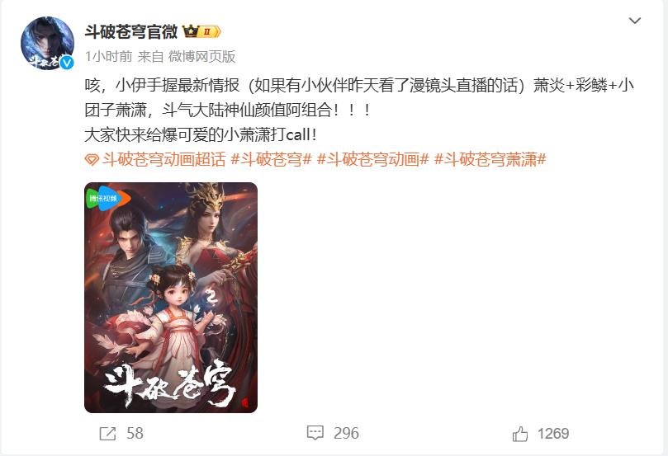
Task: Click the repost share icon
Action: [x=107, y=434]
